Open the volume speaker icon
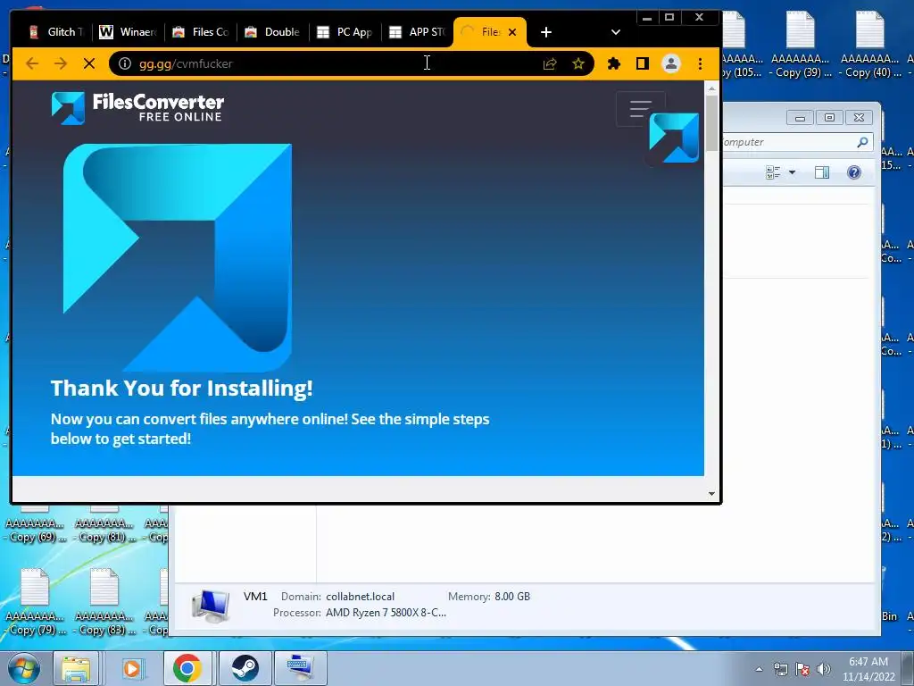 click(823, 669)
